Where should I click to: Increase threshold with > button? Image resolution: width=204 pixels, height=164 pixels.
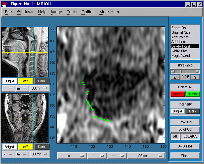195,77
